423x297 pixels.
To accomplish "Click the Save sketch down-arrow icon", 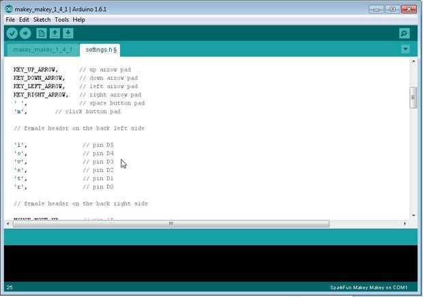I will (x=68, y=33).
